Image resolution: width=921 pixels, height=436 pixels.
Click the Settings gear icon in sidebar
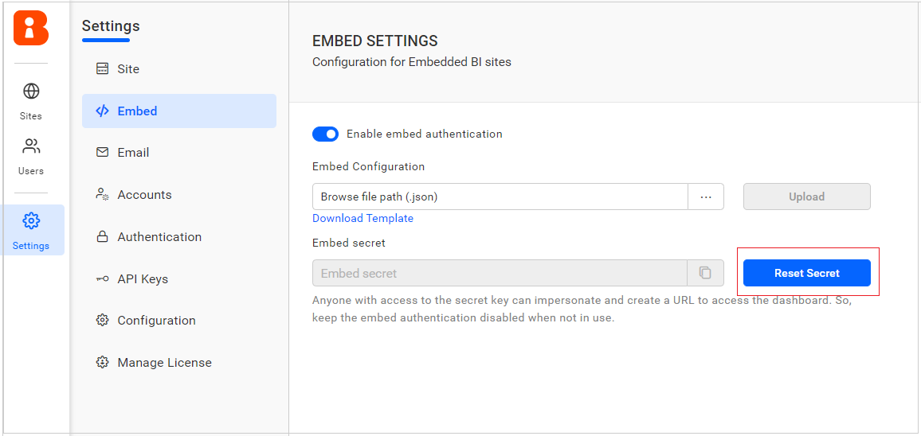[31, 221]
